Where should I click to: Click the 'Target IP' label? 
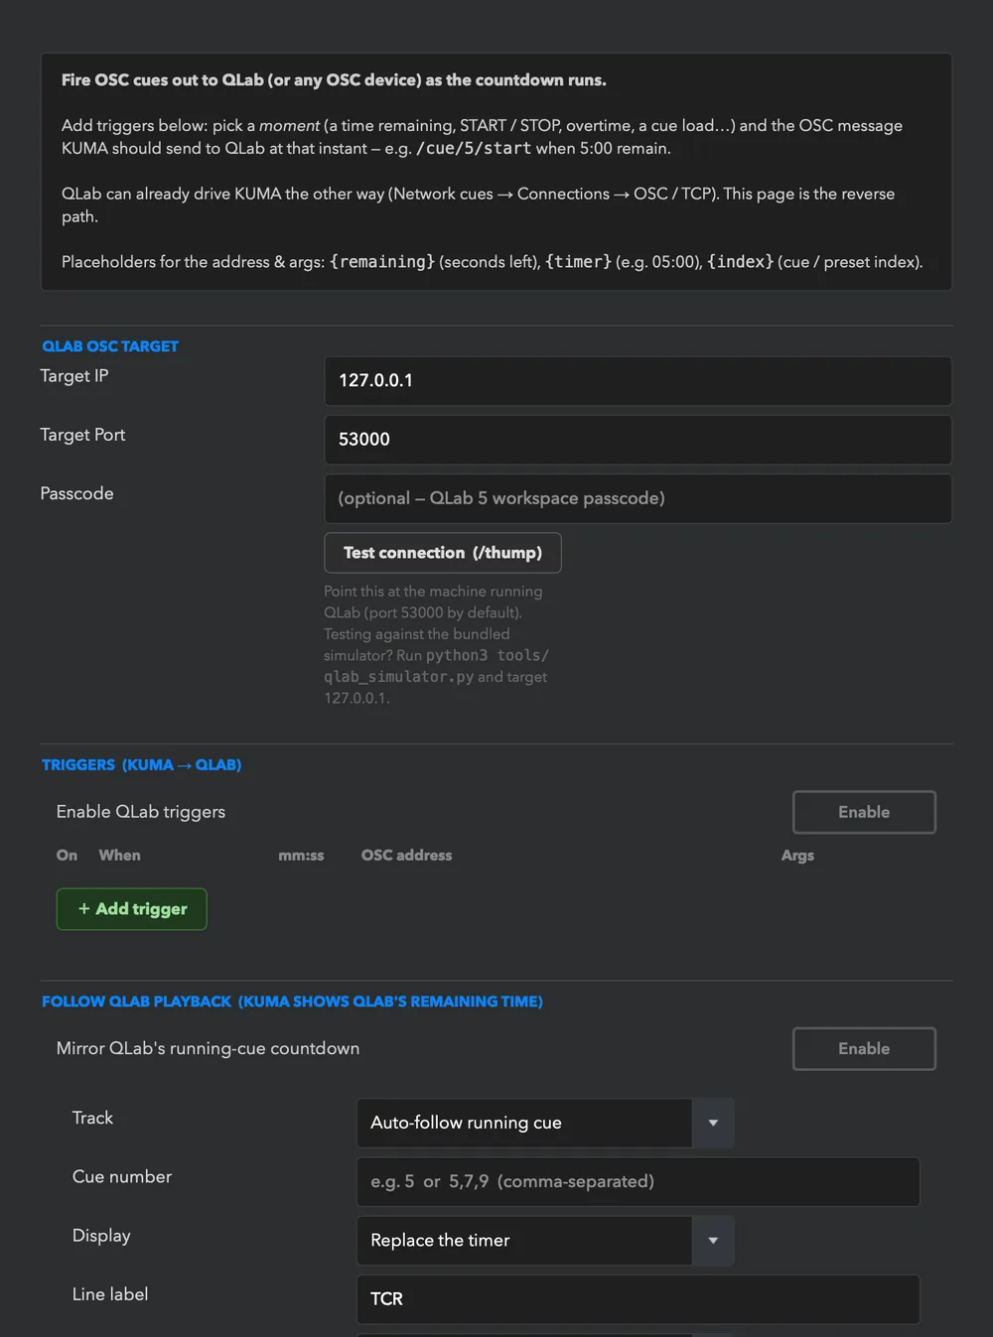tap(74, 376)
